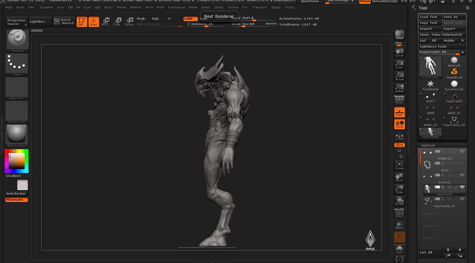The height and width of the screenshot is (263, 475).
Task: Toggle Solo mode icon
Action: tap(399, 249)
